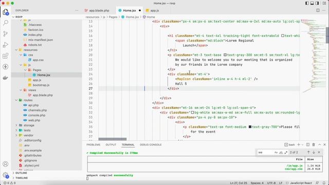Toggle Use Regular Expression in find widget
Screen dimensions: 329x185
tap(286, 153)
